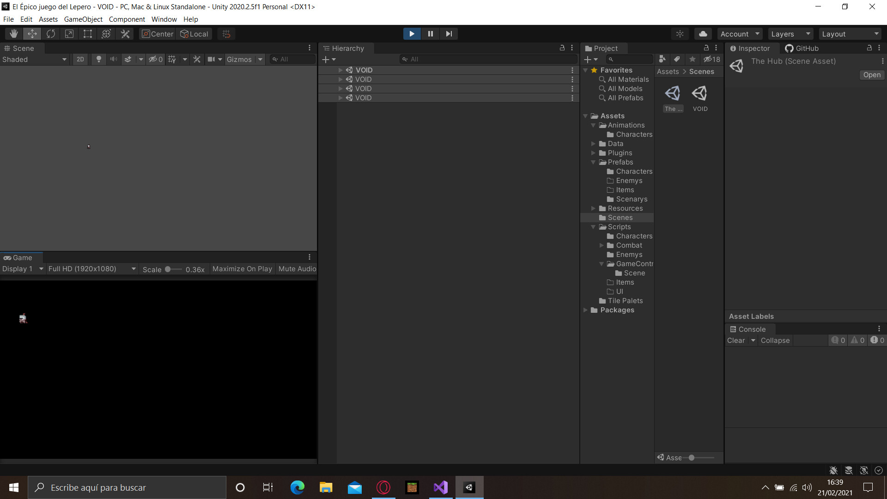Toggle scene lighting on or off
The image size is (887, 499).
pos(98,59)
